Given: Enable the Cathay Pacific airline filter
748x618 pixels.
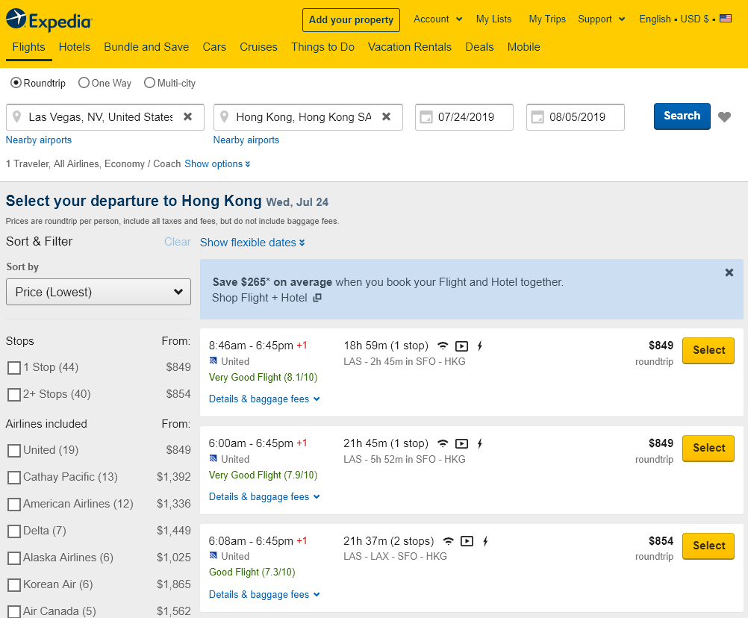Looking at the screenshot, I should pos(14,478).
